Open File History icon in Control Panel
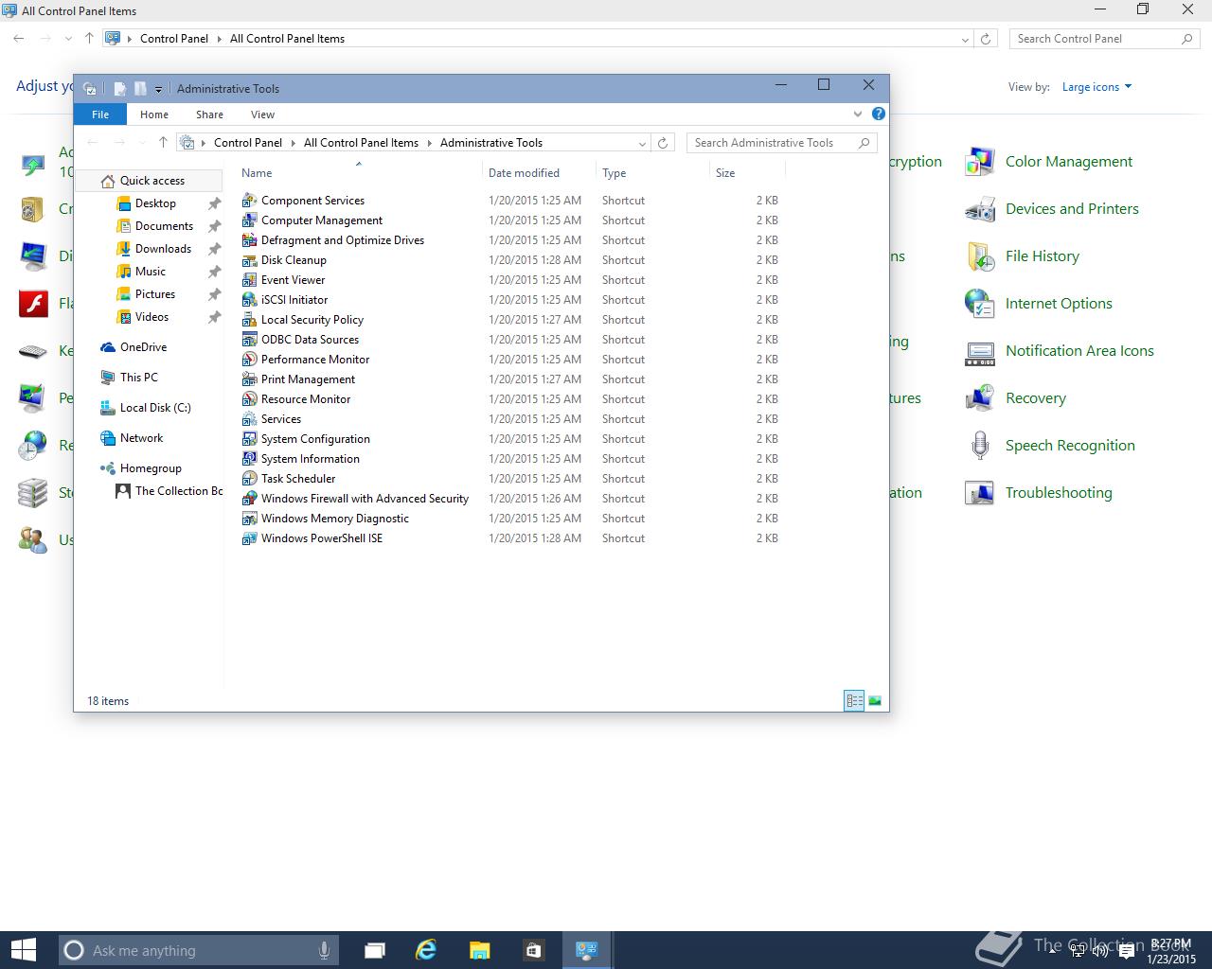Viewport: 1212px width, 969px height. pyautogui.click(x=980, y=256)
